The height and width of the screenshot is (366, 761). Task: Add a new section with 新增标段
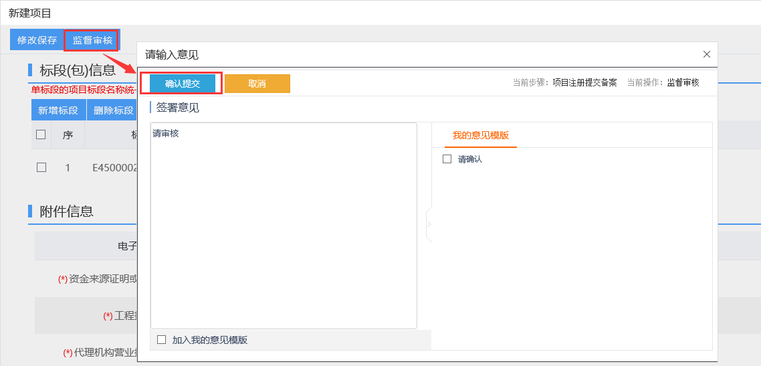[58, 110]
